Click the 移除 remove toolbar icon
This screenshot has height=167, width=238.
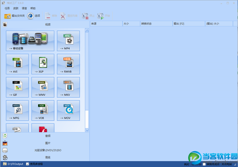pos(48,16)
